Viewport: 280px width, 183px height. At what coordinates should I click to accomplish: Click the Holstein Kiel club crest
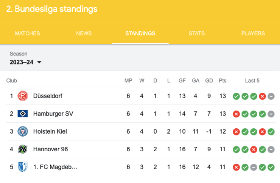tap(23, 132)
